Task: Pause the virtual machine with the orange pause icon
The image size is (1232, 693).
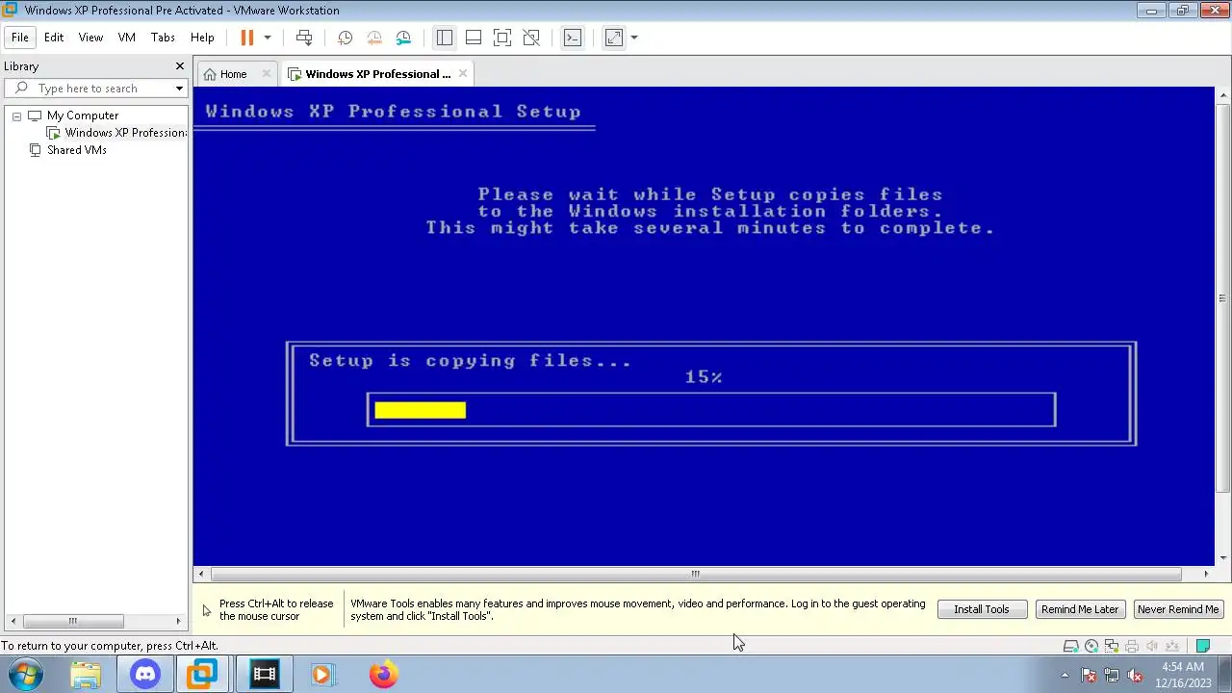Action: pyautogui.click(x=246, y=38)
